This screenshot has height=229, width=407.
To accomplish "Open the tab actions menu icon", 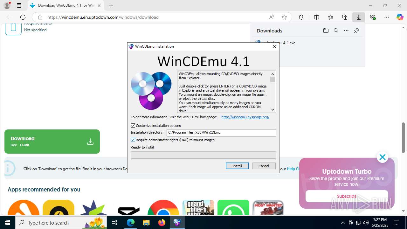I will pyautogui.click(x=19, y=5).
